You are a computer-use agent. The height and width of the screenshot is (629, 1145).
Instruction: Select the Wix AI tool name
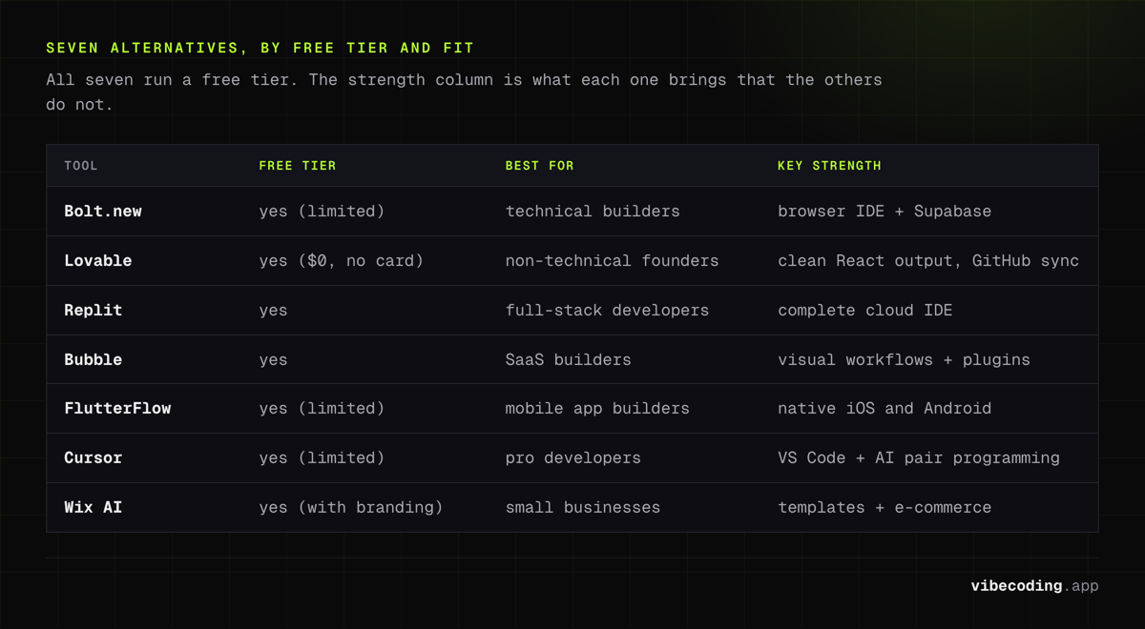pos(94,507)
